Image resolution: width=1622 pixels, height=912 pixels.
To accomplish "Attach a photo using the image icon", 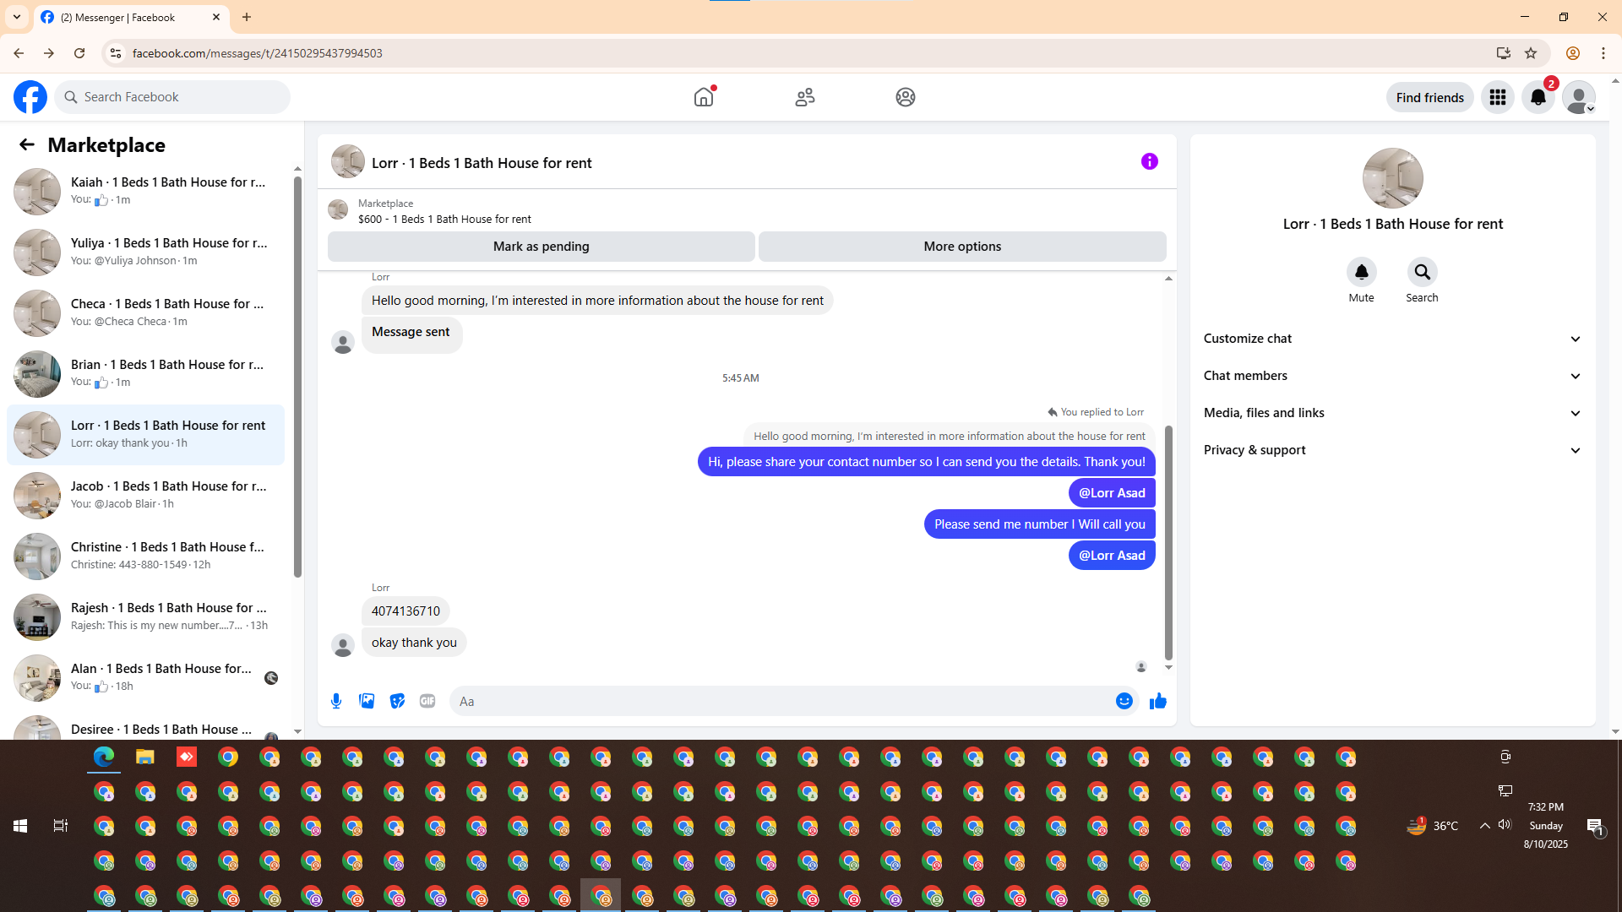I will click(x=367, y=701).
